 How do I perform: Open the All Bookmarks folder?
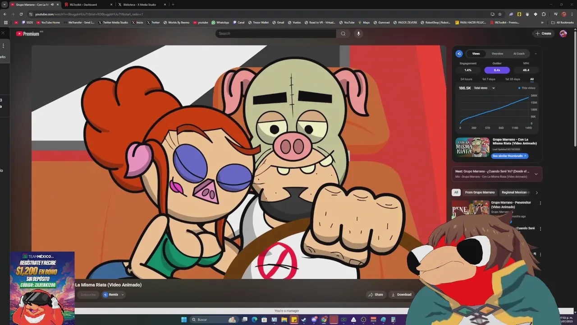[563, 22]
